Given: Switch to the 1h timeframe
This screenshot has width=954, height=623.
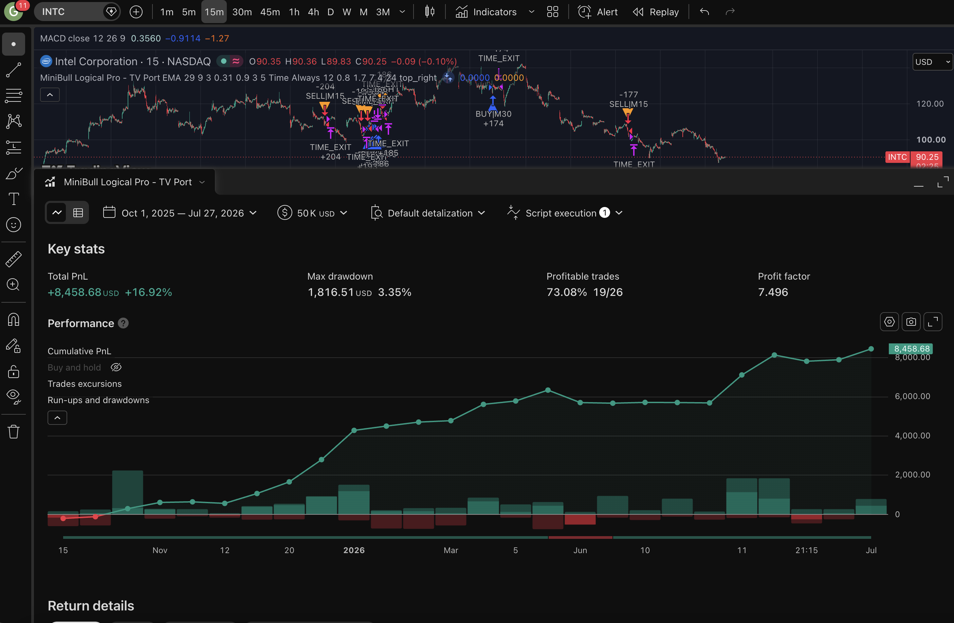Looking at the screenshot, I should tap(294, 12).
